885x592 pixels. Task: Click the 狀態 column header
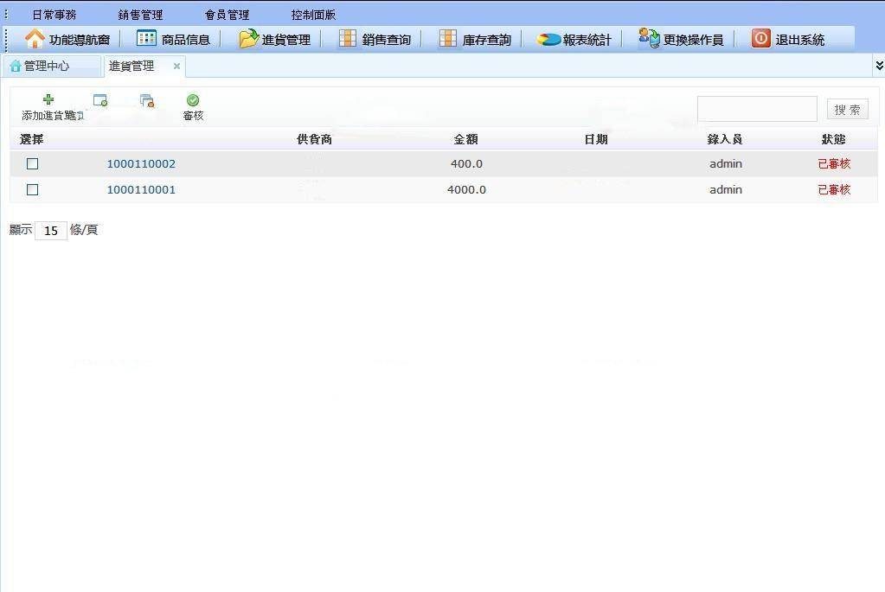click(x=834, y=139)
